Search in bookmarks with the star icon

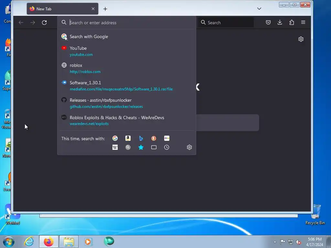coord(141,147)
